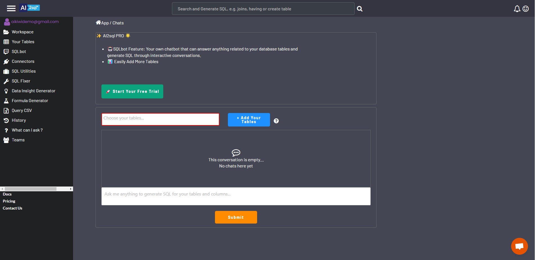Focus the Search and Generate SQL field

(x=263, y=9)
